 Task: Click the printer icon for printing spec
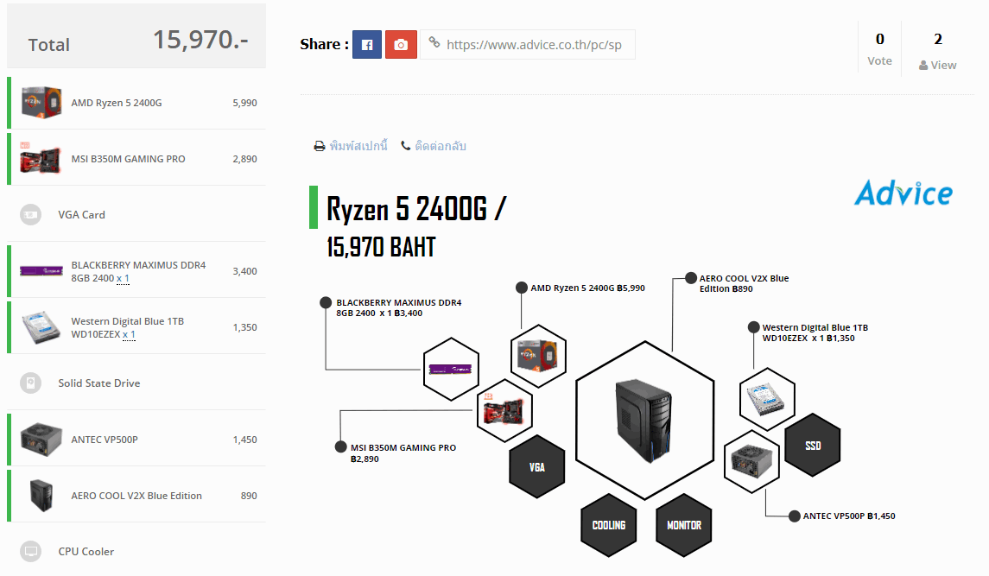(x=320, y=146)
